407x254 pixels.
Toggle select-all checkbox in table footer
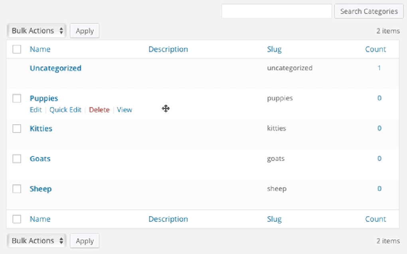[x=17, y=219]
